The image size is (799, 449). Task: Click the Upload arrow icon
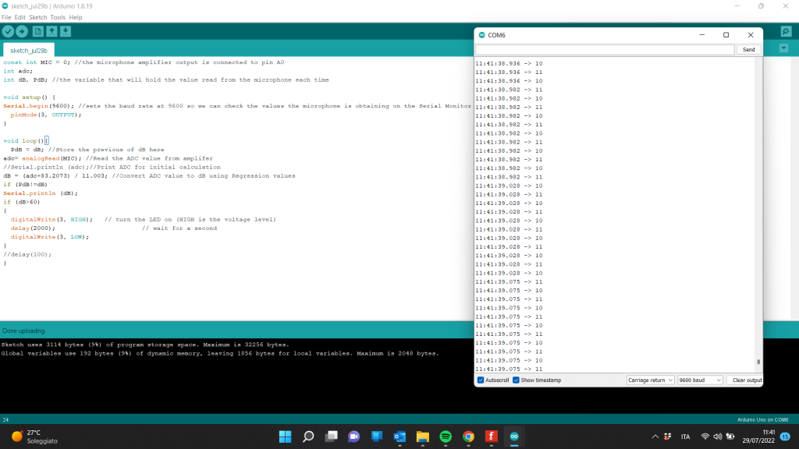tap(22, 31)
